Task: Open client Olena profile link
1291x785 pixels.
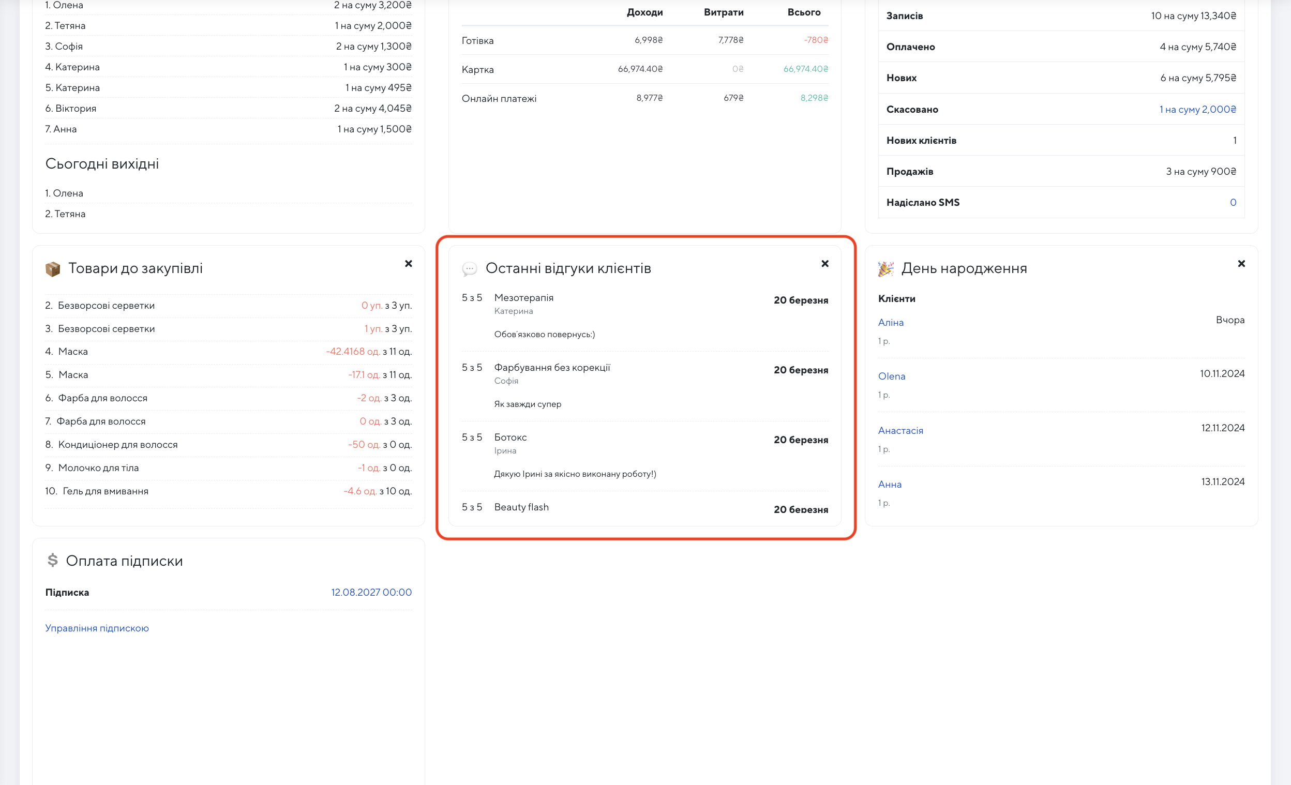Action: tap(891, 376)
